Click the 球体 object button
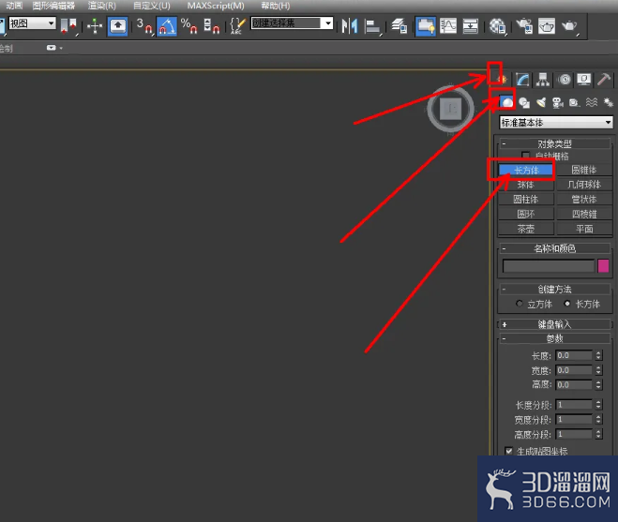Screen dimensions: 618x522 (526, 185)
